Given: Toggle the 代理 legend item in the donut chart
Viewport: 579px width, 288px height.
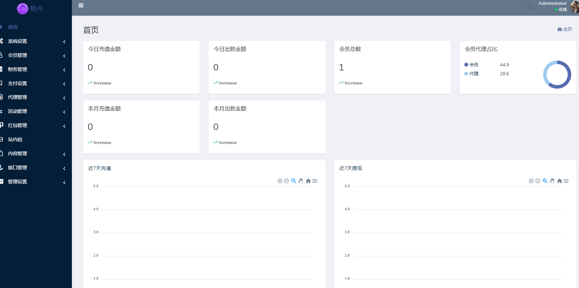Looking at the screenshot, I should (472, 74).
